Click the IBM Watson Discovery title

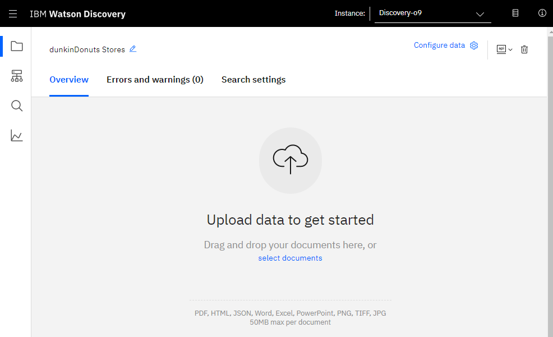coord(77,14)
